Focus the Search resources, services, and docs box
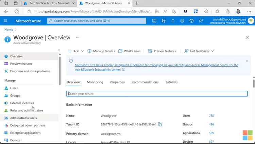This screenshot has height=144, width=255. click(97, 21)
